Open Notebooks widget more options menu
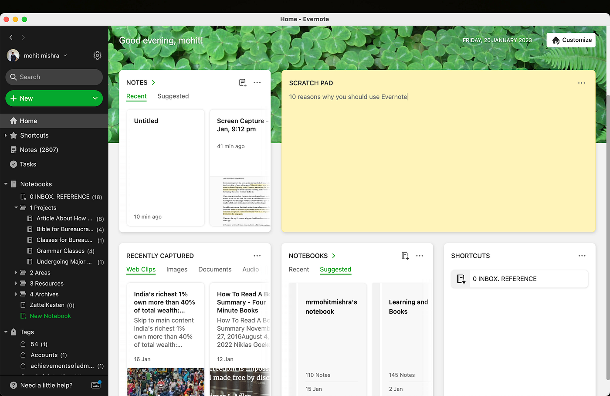The height and width of the screenshot is (396, 610). click(x=420, y=256)
